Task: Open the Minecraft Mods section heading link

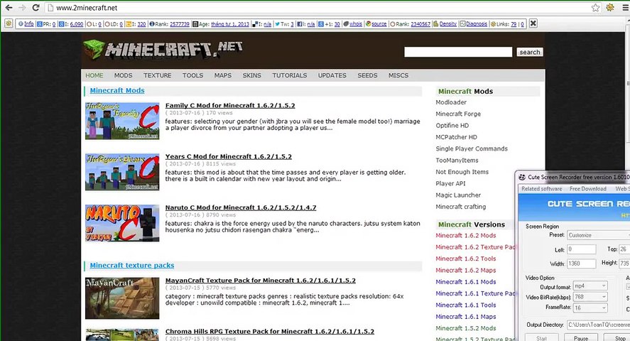Action: (x=117, y=91)
